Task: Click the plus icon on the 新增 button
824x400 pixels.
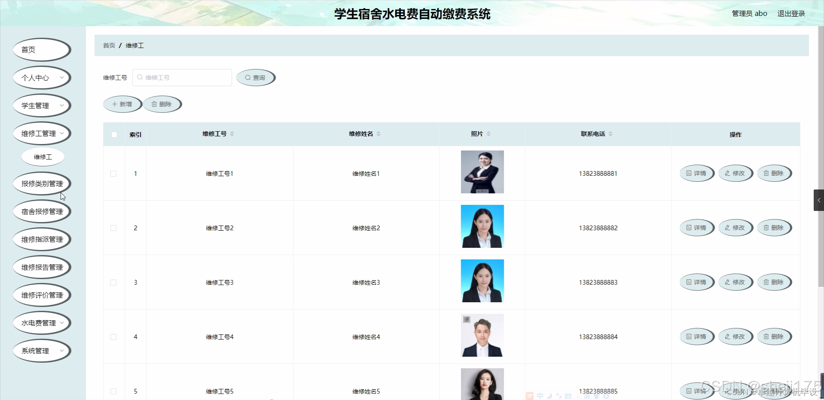Action: 114,104
